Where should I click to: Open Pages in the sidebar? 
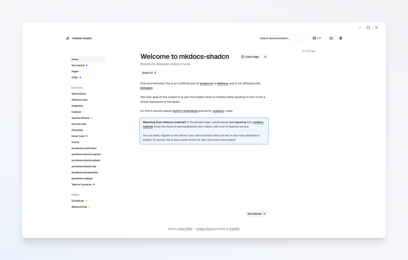[75, 72]
